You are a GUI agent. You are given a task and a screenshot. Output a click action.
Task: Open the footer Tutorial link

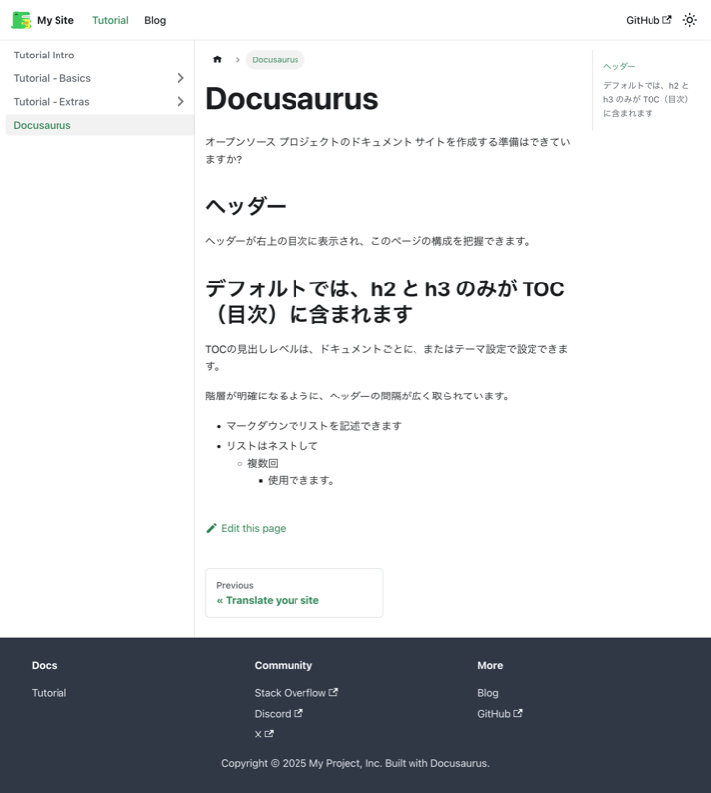50,693
